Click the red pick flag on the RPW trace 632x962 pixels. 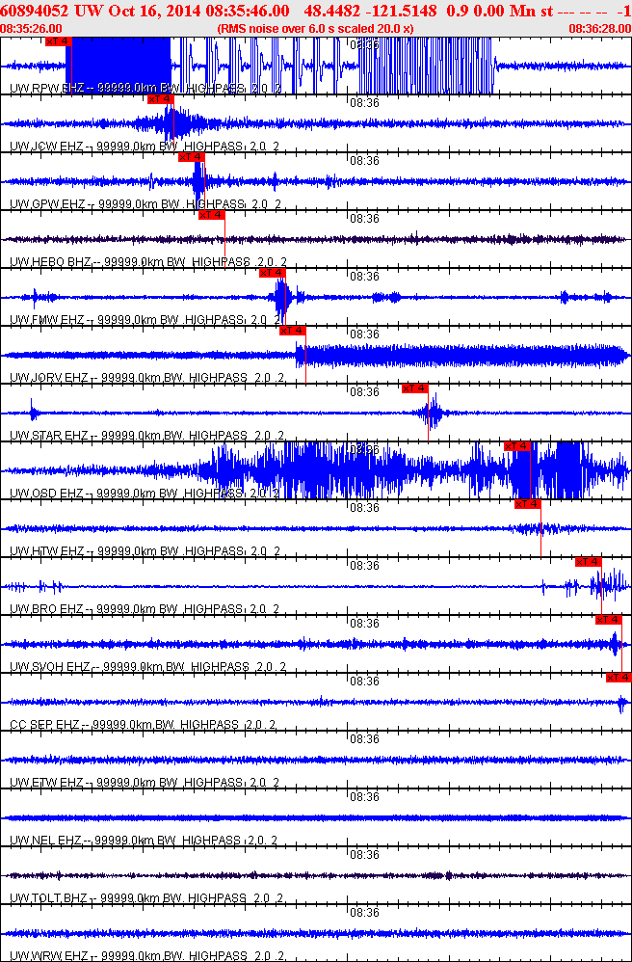pos(58,41)
